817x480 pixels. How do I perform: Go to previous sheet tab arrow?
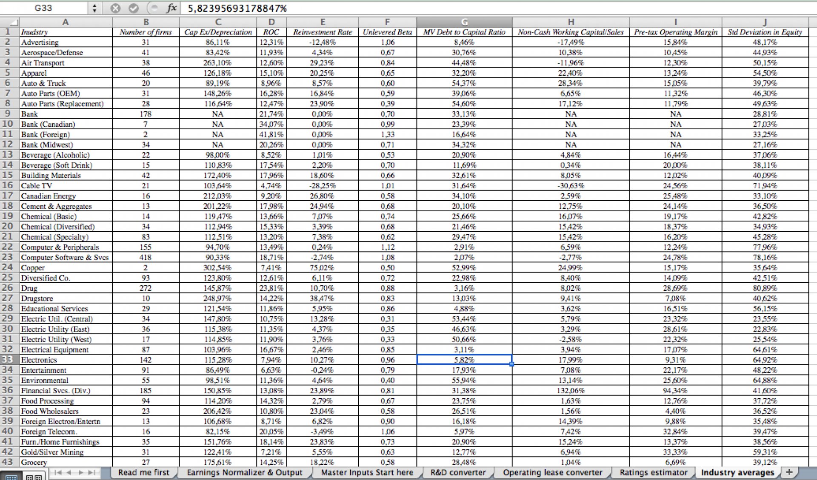(x=69, y=472)
